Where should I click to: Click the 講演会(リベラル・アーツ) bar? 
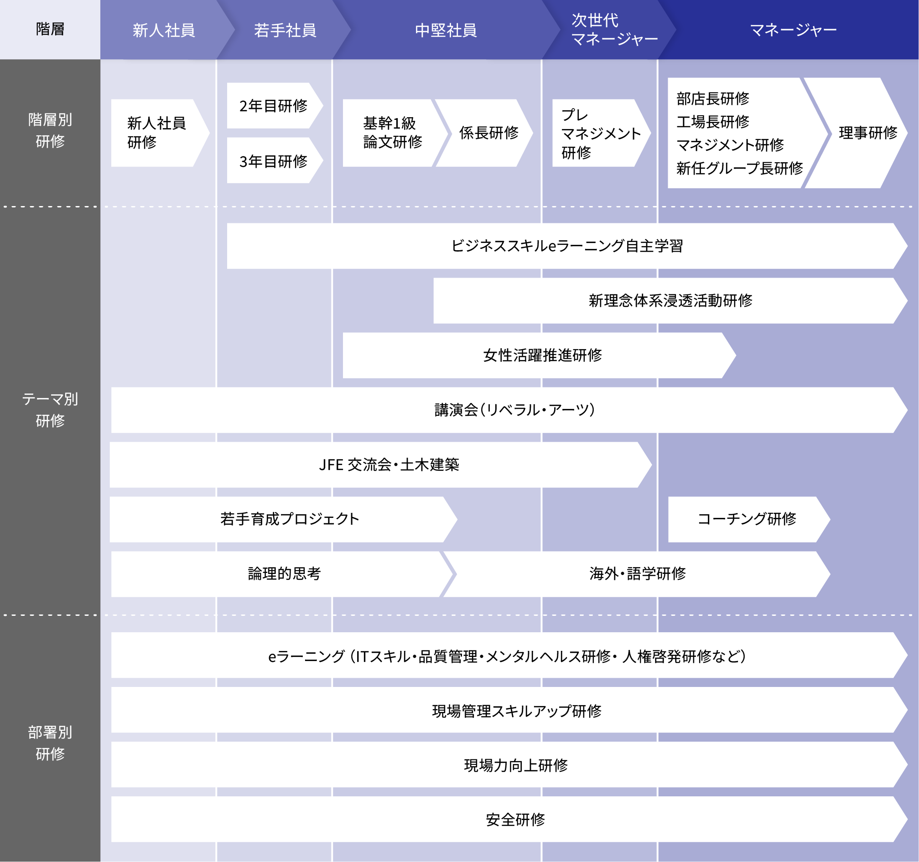pyautogui.click(x=509, y=410)
